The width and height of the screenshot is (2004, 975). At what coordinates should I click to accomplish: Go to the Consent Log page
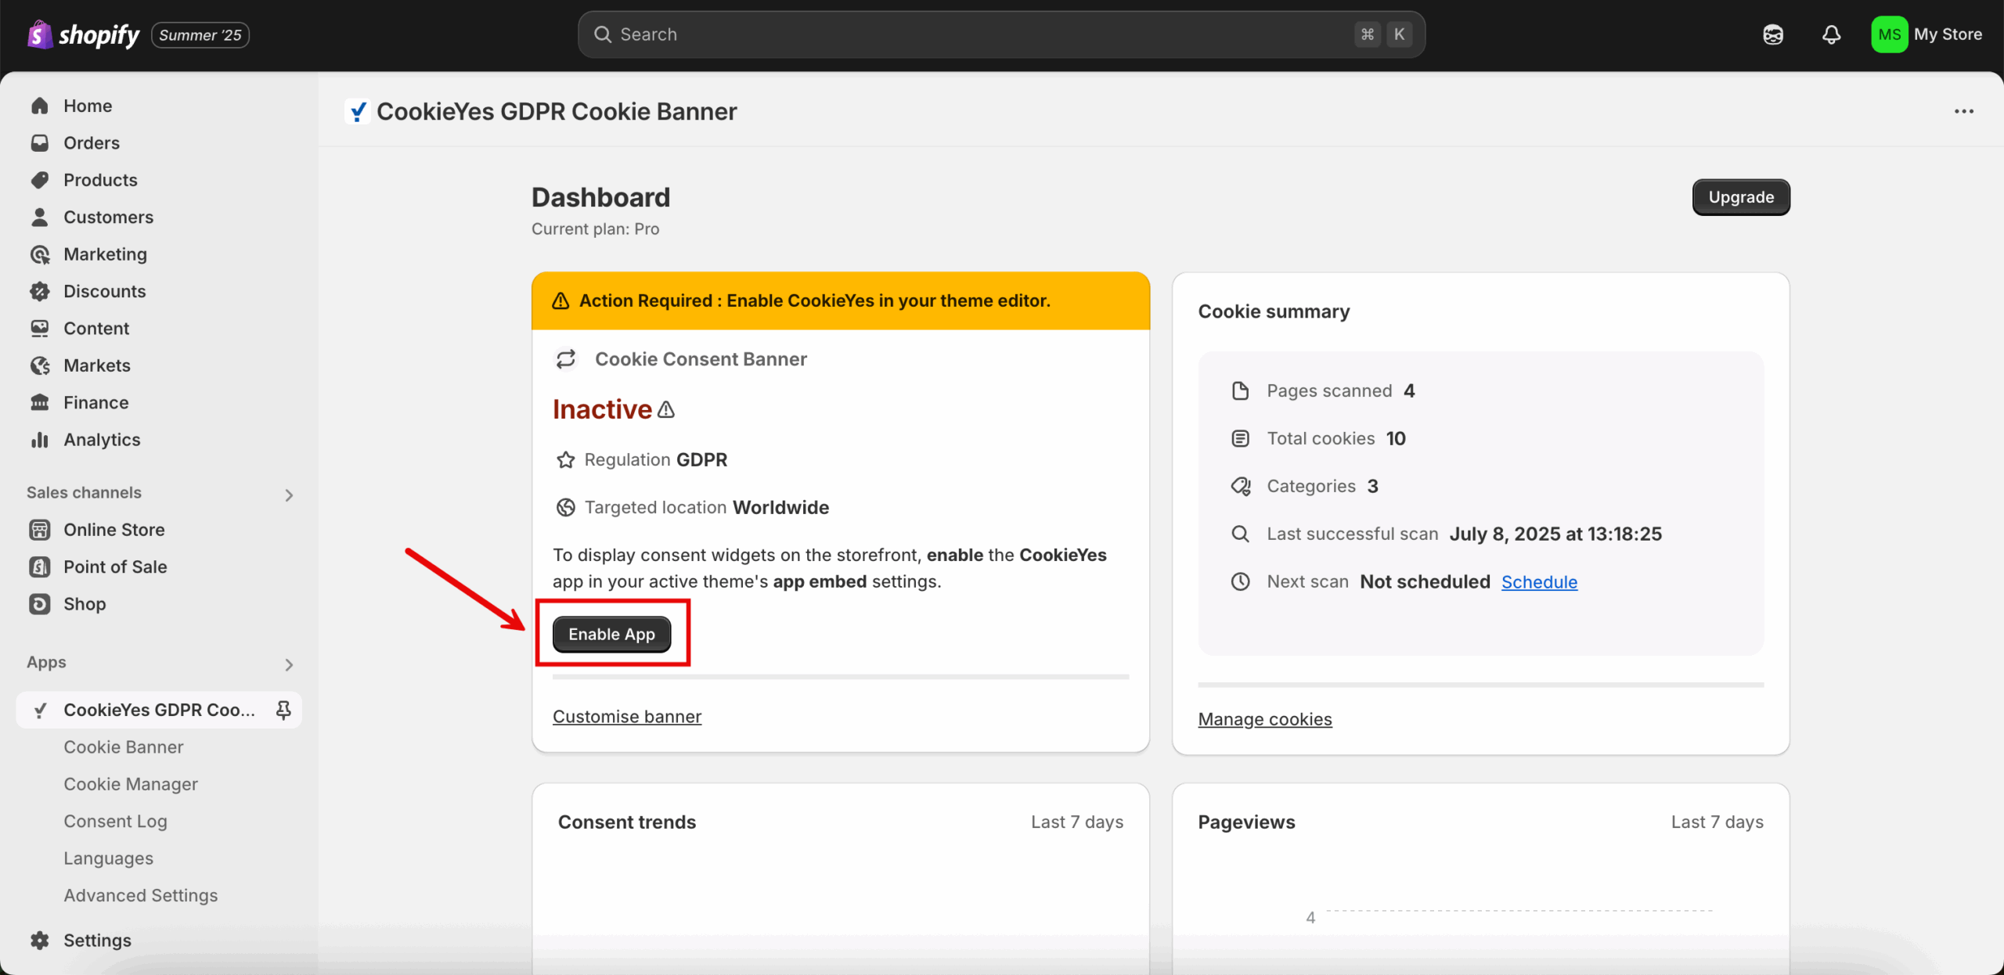coord(115,821)
